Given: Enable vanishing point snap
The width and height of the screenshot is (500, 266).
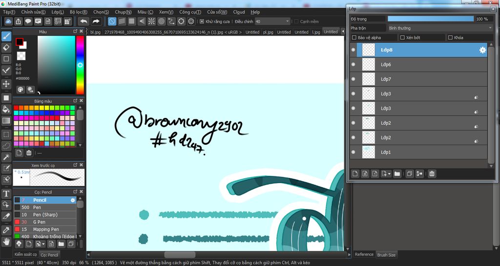Looking at the screenshot, I should pos(142,21).
